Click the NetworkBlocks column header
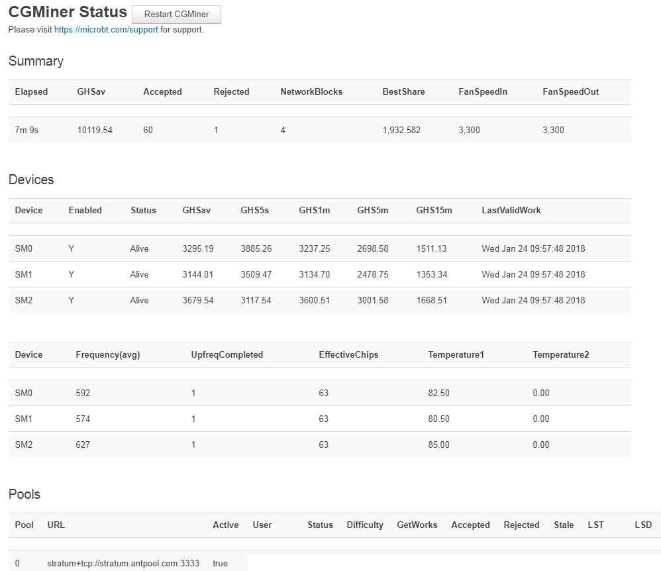Screen dimensions: 661x571 click(x=311, y=91)
